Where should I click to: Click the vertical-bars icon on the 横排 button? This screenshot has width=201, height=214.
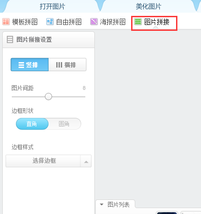pyautogui.click(x=59, y=65)
